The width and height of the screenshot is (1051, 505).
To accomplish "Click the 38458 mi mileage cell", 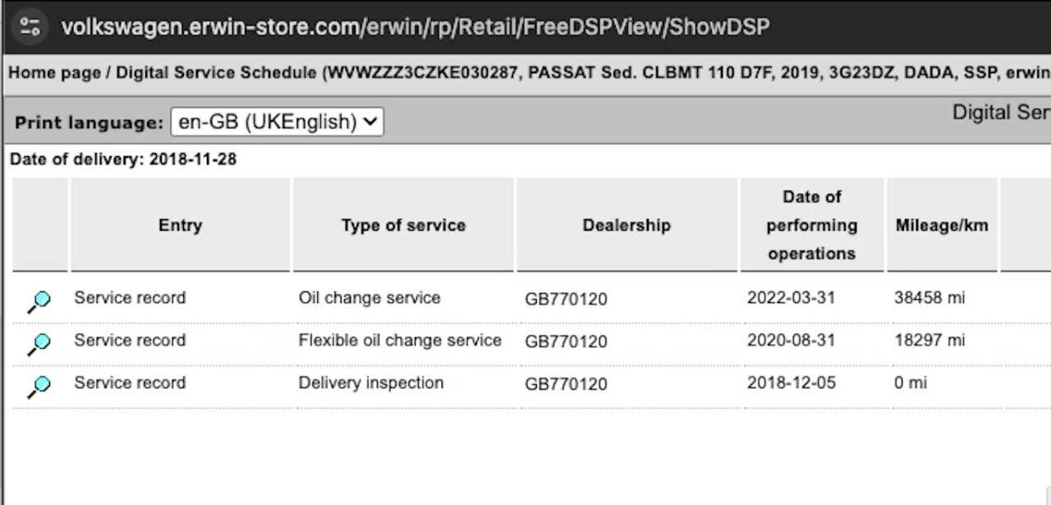I will point(929,298).
